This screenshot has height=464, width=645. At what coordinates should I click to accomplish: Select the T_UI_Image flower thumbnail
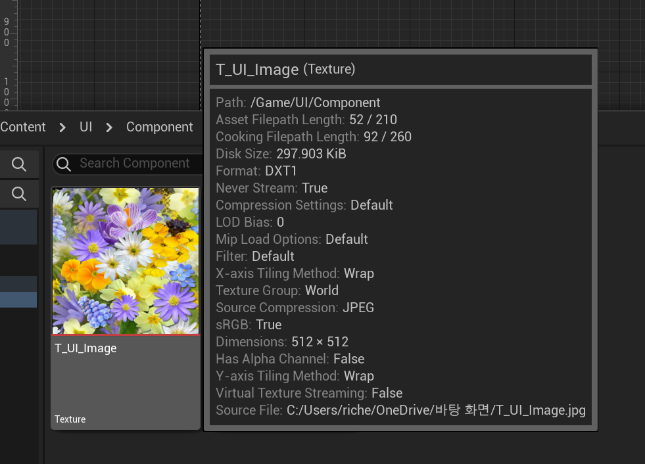pyautogui.click(x=126, y=261)
